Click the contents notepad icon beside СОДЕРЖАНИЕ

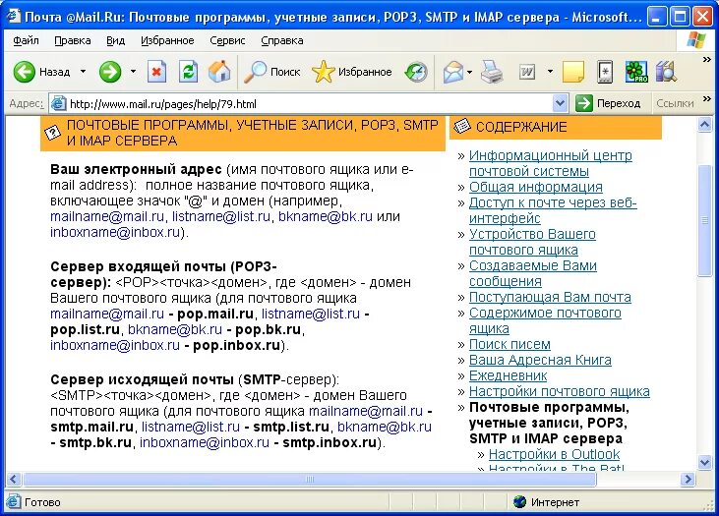[462, 126]
